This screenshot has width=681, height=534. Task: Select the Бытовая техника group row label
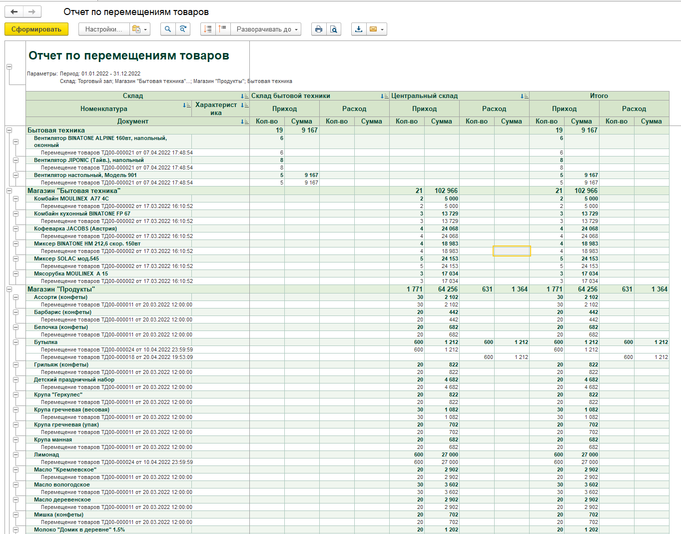pos(56,130)
